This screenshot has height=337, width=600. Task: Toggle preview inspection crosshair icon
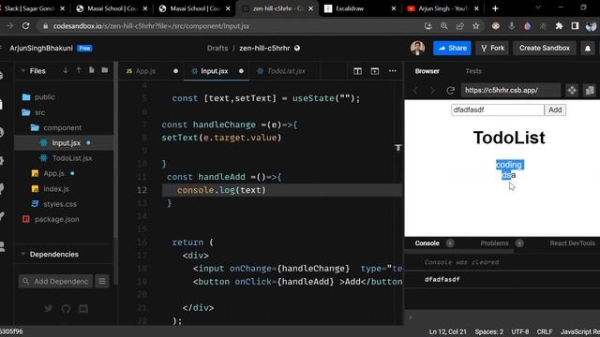point(572,91)
